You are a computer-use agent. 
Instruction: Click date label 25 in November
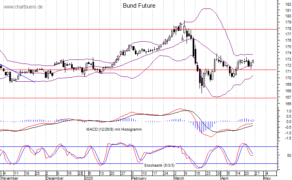point(38,174)
